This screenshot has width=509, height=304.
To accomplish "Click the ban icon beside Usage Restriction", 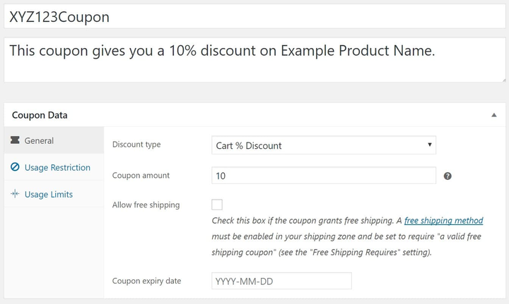I will (x=15, y=167).
